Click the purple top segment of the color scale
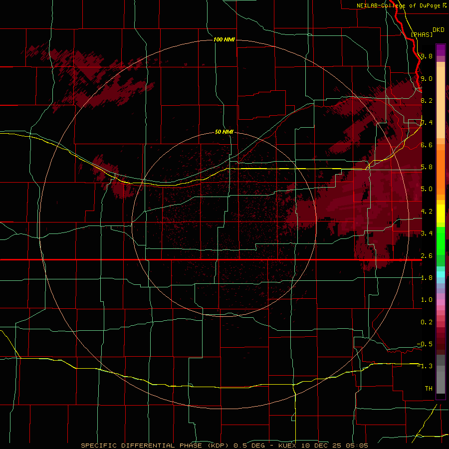The height and width of the screenshot is (449, 449). point(441,50)
